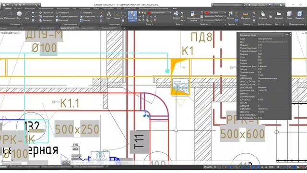Click the Сопряжение (Fillet) command
The height and width of the screenshot is (173, 307).
tap(87, 16)
